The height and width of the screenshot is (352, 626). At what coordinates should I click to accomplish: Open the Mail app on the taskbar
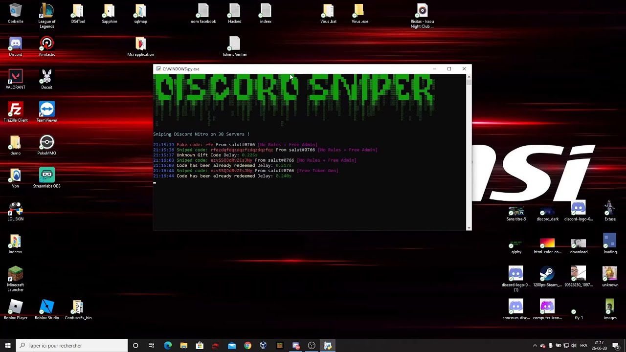(x=231, y=346)
